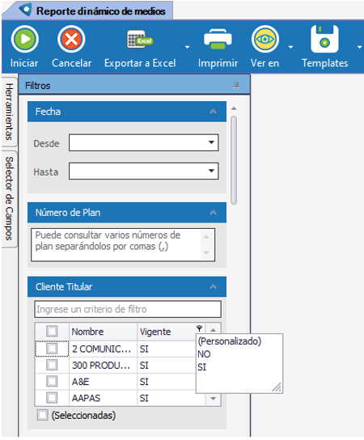
Task: Click the Cliente Titular filter criteria field
Action: pyautogui.click(x=128, y=309)
